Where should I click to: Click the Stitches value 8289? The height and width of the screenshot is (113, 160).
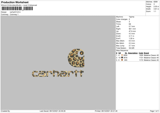(x=155, y=2)
